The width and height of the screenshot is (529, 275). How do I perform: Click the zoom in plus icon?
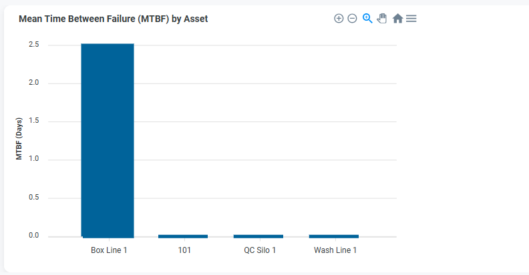point(339,19)
